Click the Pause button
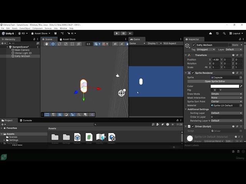The image size is (246, 184). point(123,33)
